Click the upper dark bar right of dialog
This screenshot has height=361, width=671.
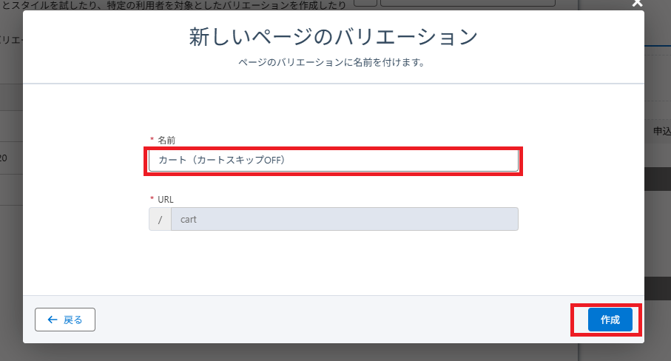pyautogui.click(x=657, y=178)
